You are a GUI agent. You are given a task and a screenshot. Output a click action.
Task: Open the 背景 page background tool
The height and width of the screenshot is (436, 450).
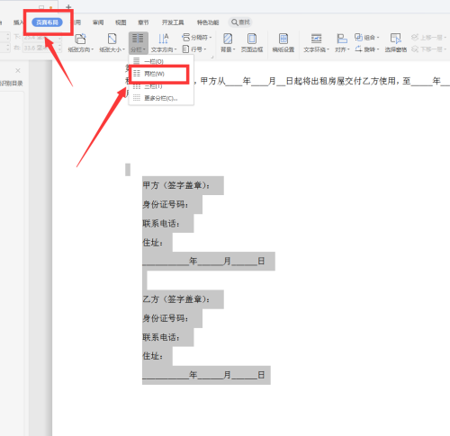(228, 43)
